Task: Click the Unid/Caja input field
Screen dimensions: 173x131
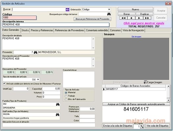Action: coord(21,89)
